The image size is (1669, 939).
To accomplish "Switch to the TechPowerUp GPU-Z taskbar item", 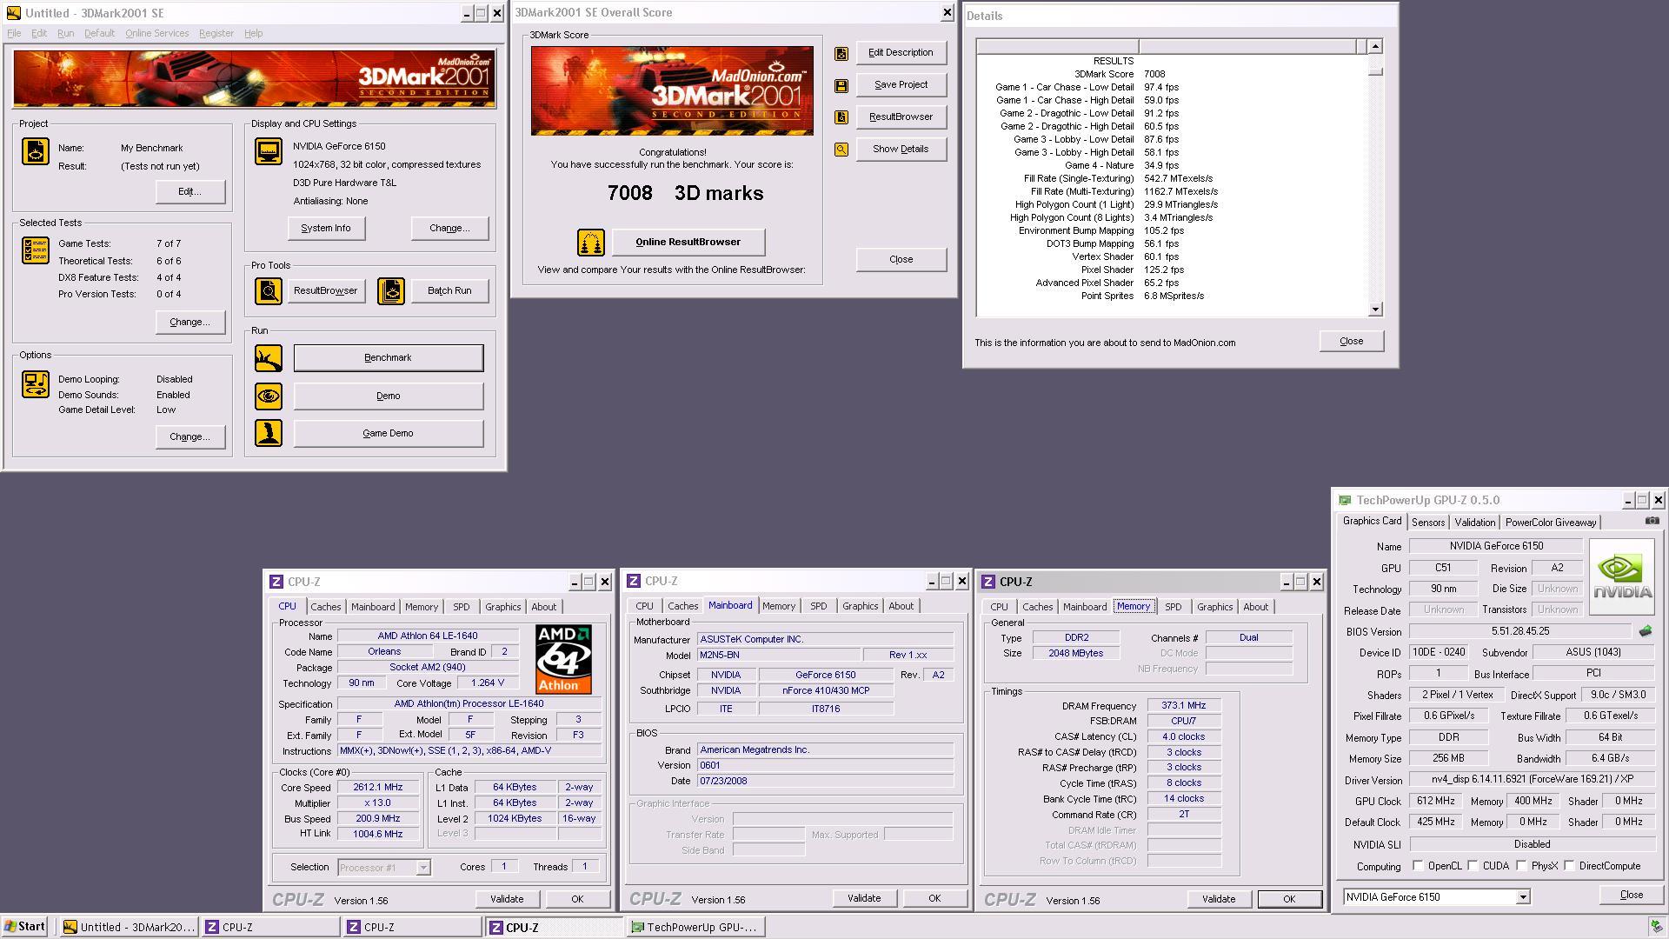I will 695,928.
